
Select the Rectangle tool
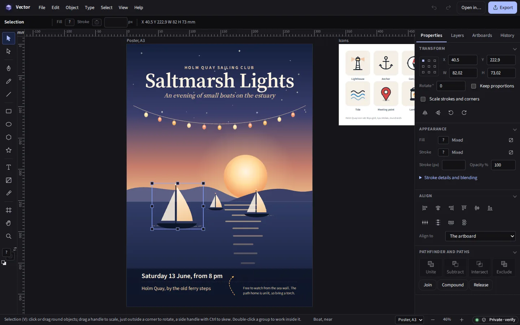point(9,111)
